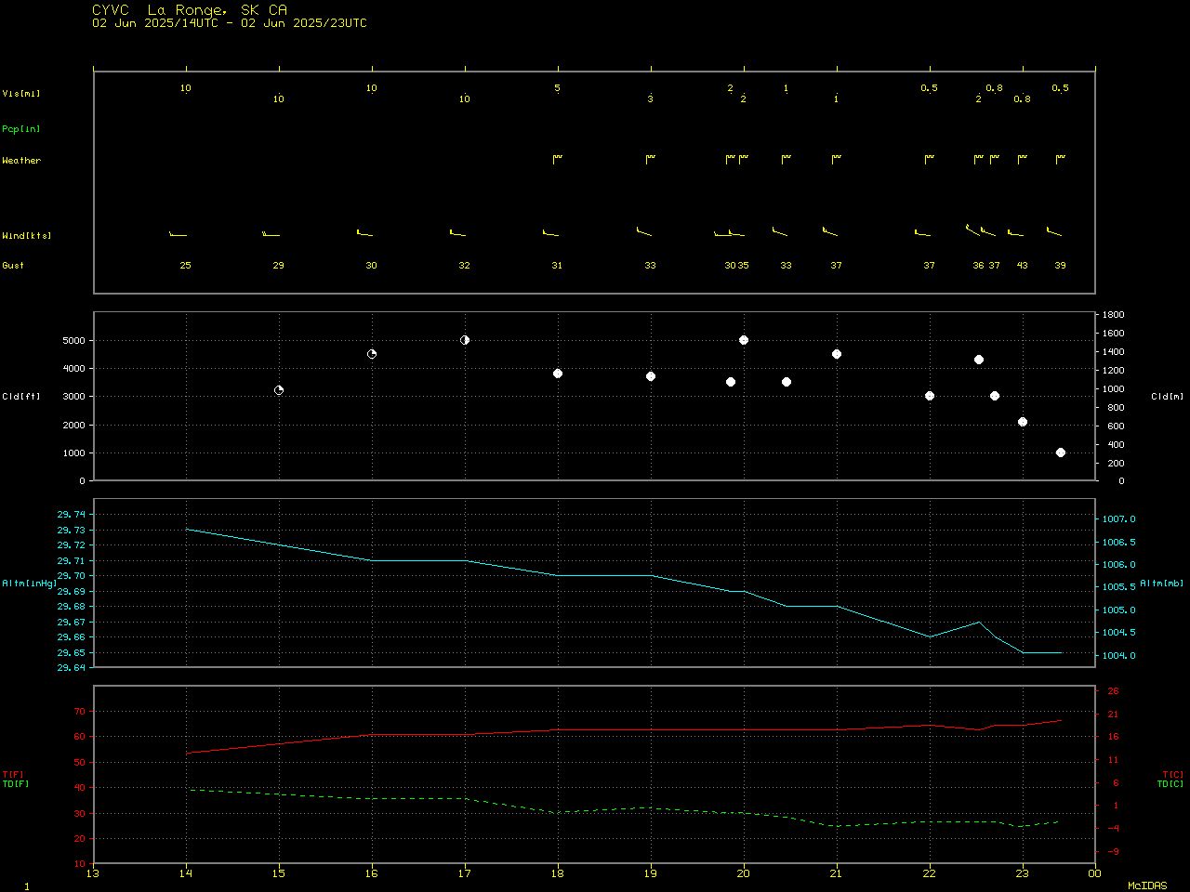1190x892 pixels.
Task: Click the Weather row label
Action: click(x=21, y=161)
